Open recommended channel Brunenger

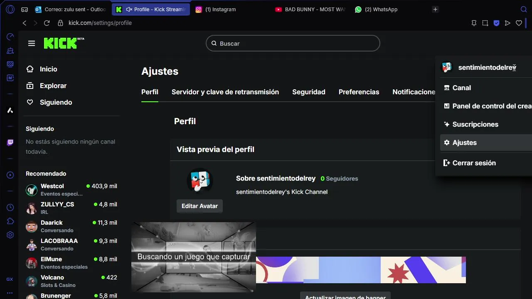(x=71, y=296)
